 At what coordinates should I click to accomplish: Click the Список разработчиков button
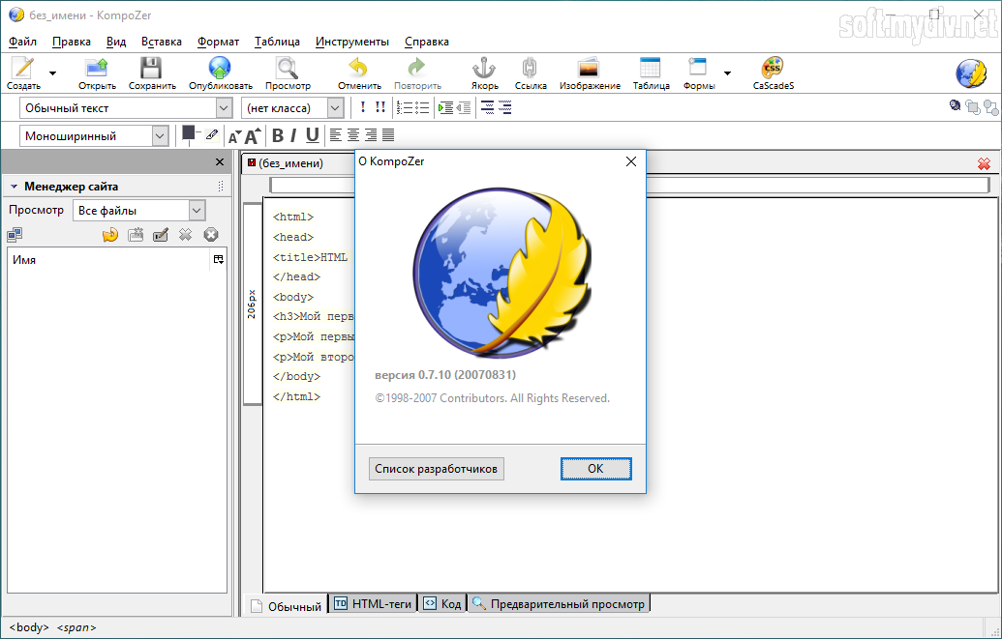tap(436, 469)
